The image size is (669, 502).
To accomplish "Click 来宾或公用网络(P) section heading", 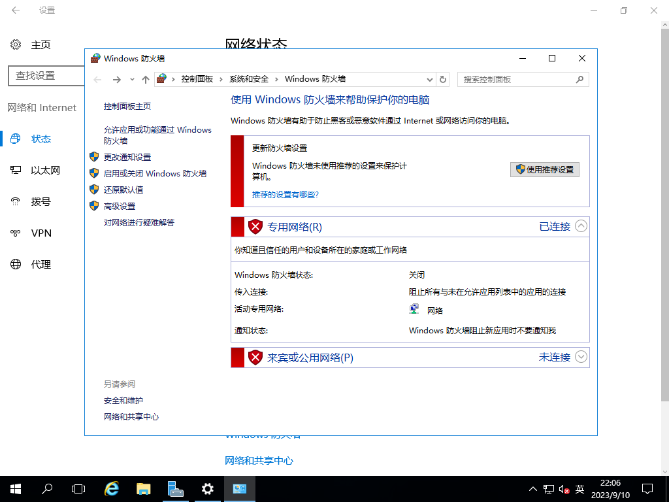I will (x=310, y=358).
